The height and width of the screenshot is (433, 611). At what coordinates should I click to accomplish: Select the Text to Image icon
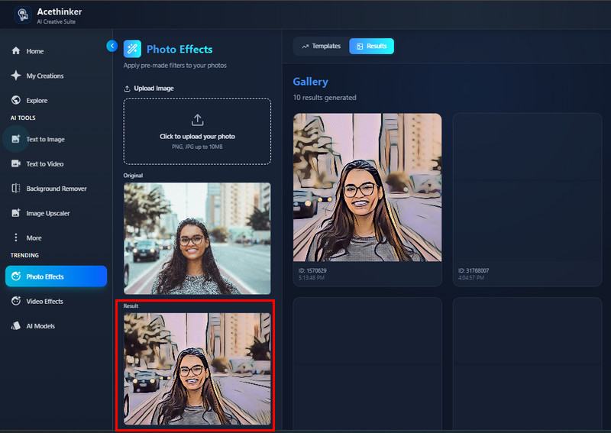click(15, 139)
